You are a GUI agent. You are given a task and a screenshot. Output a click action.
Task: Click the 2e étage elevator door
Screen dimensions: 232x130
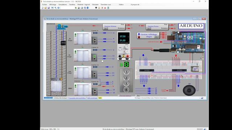(83, 56)
